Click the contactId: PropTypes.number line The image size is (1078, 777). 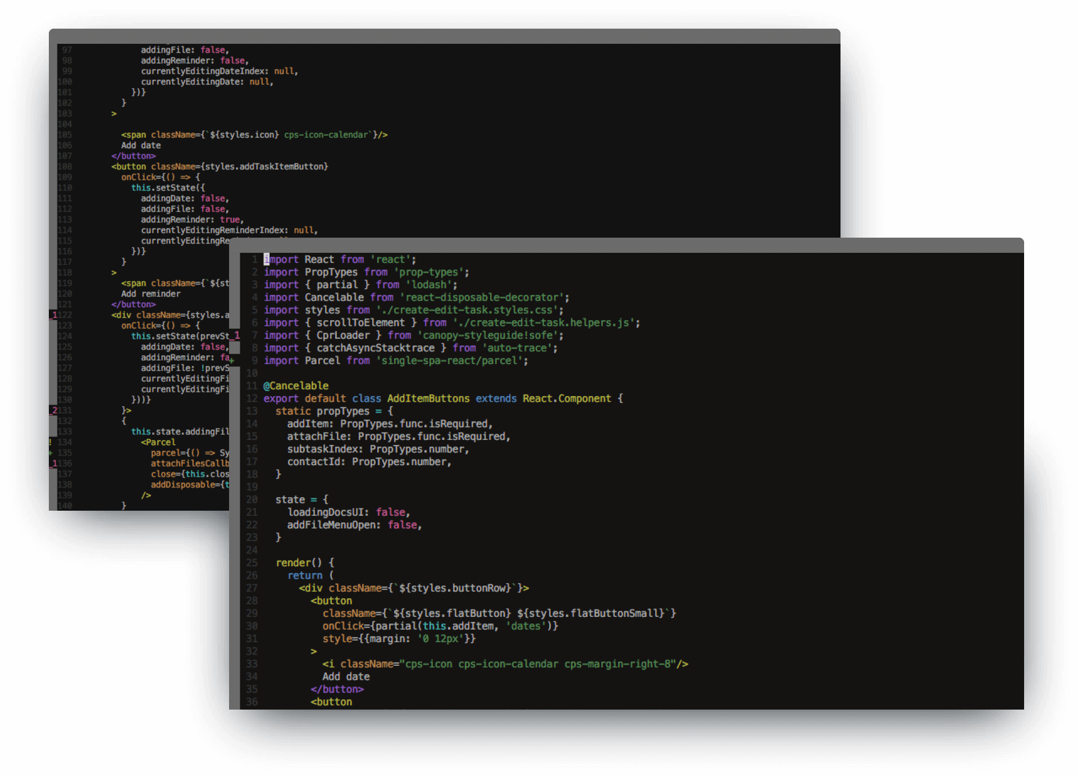tap(369, 462)
